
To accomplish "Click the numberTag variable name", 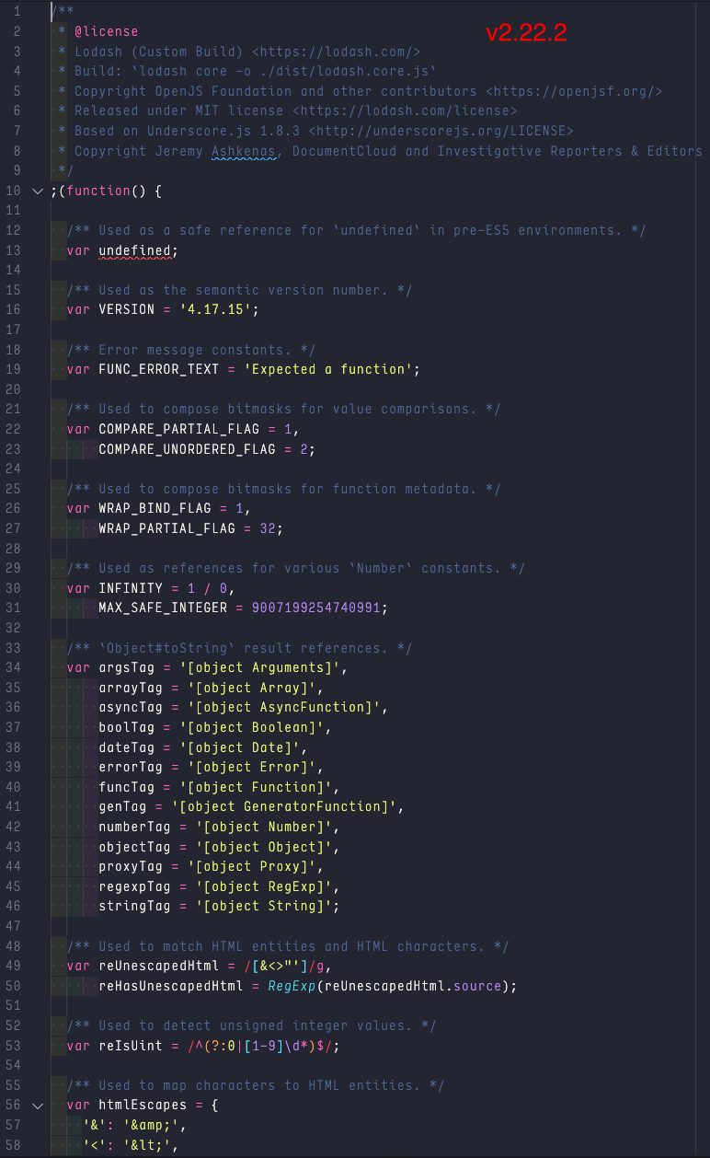I will [134, 828].
